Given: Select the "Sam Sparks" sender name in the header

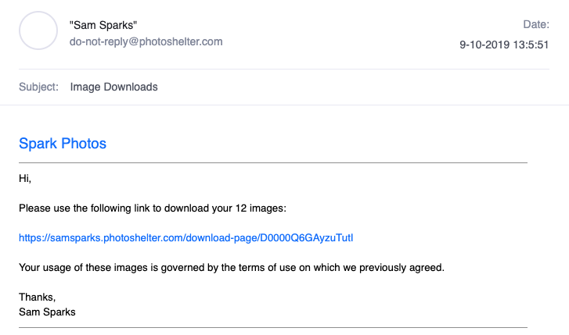Looking at the screenshot, I should coord(103,25).
